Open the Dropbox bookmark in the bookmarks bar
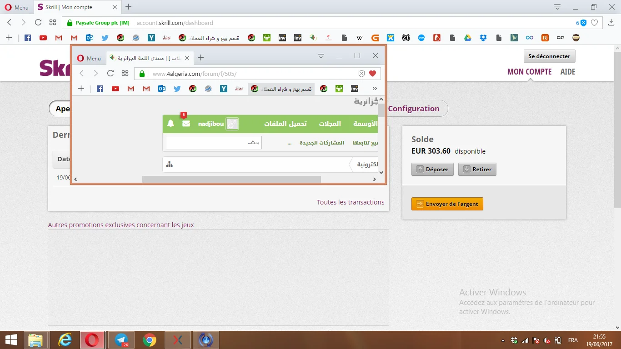621x349 pixels. (483, 38)
